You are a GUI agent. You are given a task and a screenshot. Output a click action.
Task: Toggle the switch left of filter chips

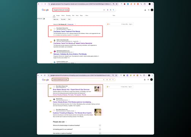tap(44, 19)
